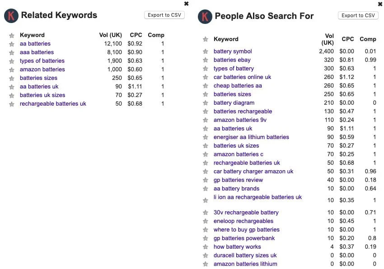Star the 'battery diagram' keyword

(x=206, y=103)
